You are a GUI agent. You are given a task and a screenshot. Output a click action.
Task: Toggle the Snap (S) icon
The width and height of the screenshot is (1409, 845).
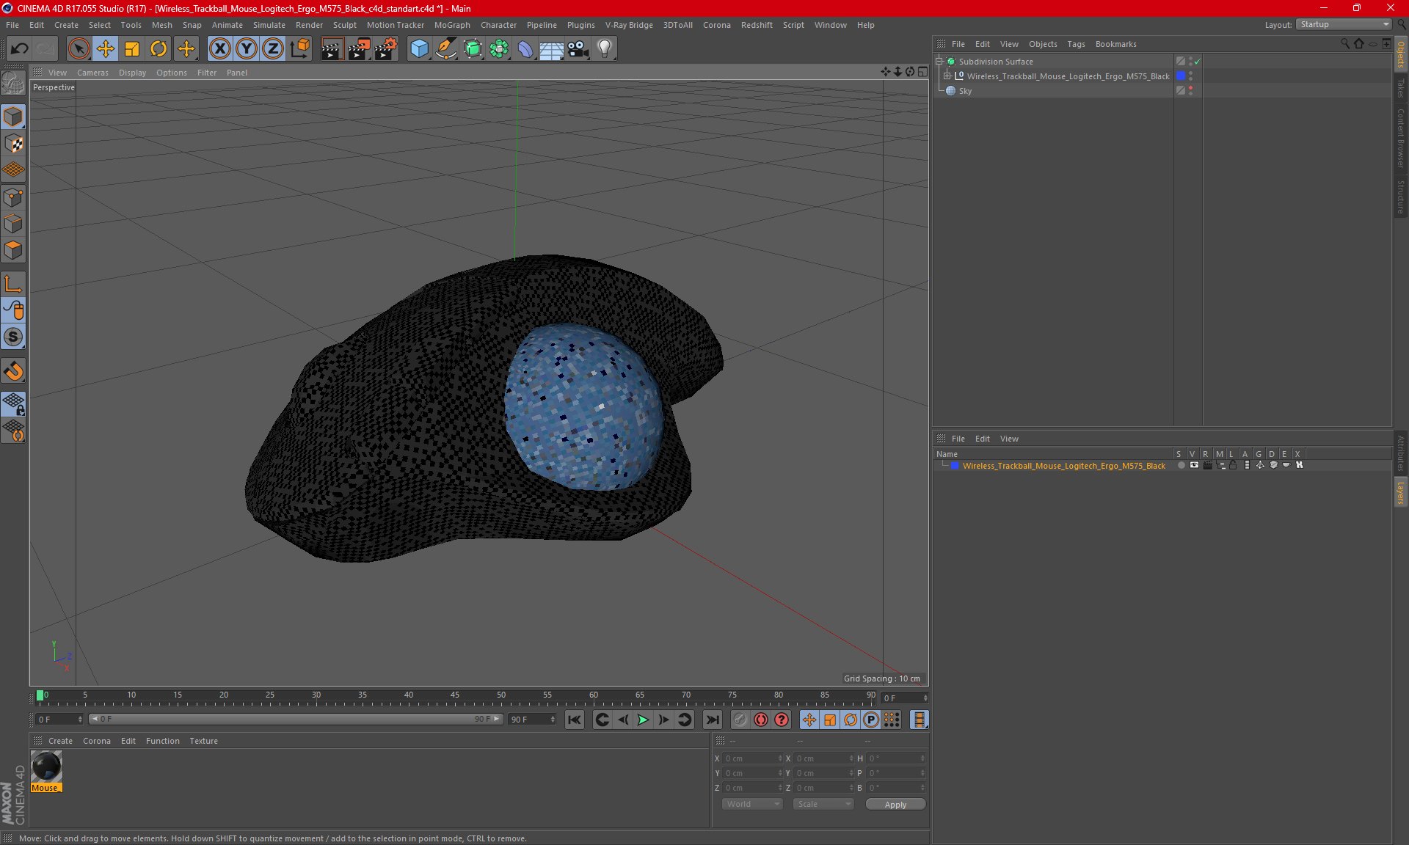[x=13, y=337]
